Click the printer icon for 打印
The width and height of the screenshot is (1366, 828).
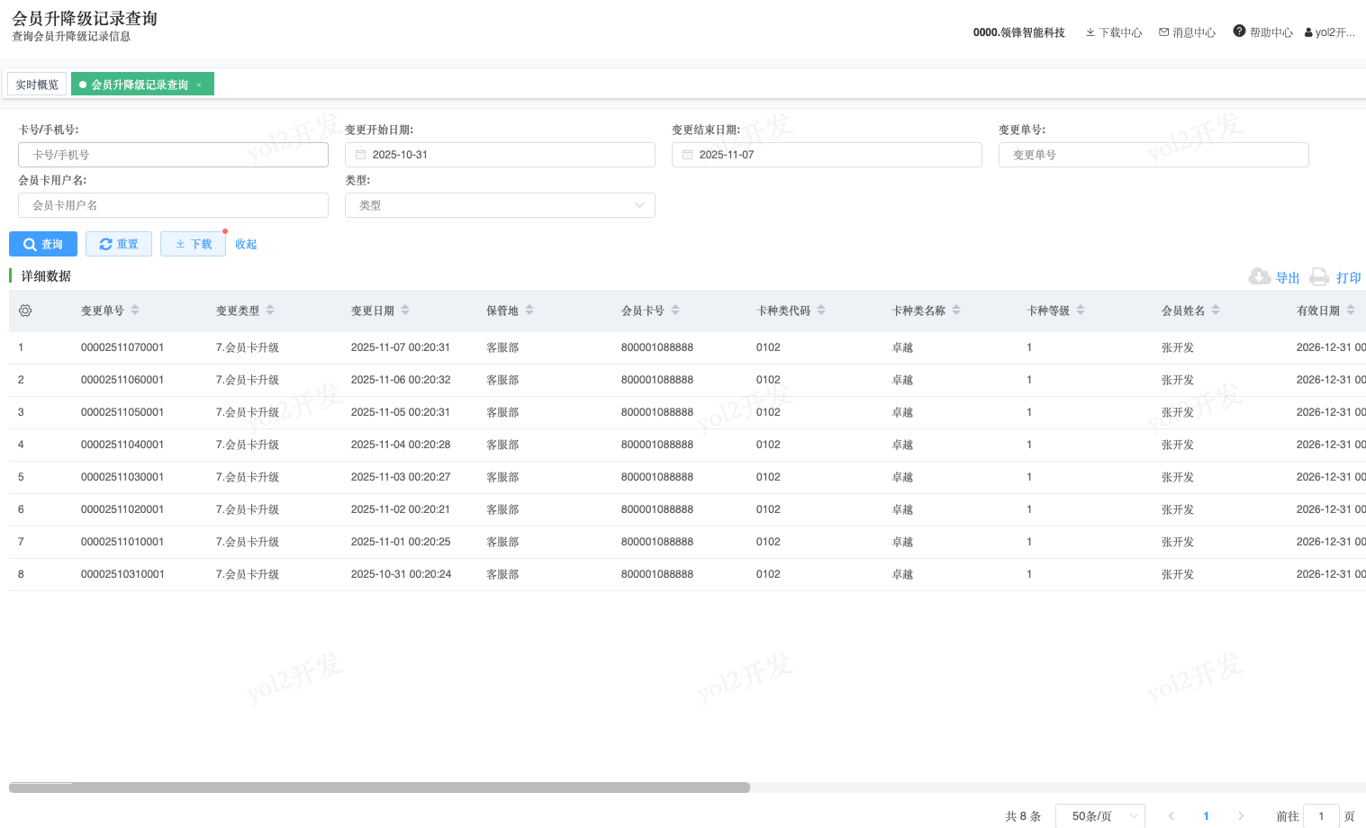[x=1319, y=277]
